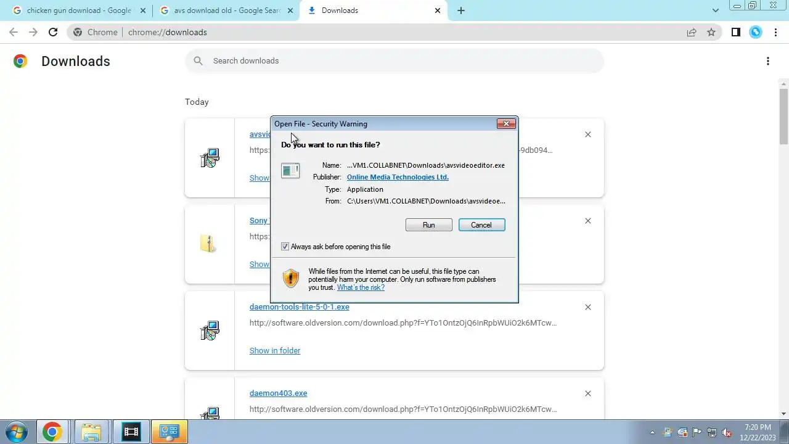Viewport: 789px width, 444px height.
Task: Click the Run button in security dialog
Action: click(x=428, y=225)
